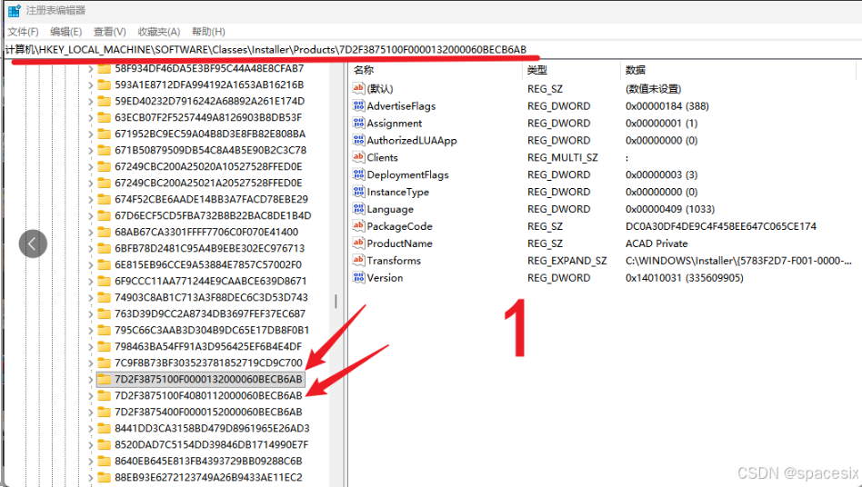Image resolution: width=862 pixels, height=487 pixels.
Task: Click the Clients multi-string icon
Action: [x=358, y=157]
